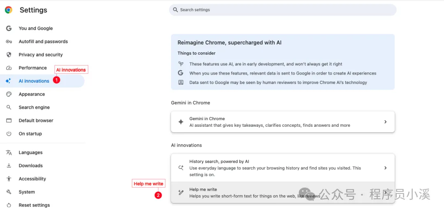Click the Things to consider subheading
444x212 pixels.
pos(197,53)
